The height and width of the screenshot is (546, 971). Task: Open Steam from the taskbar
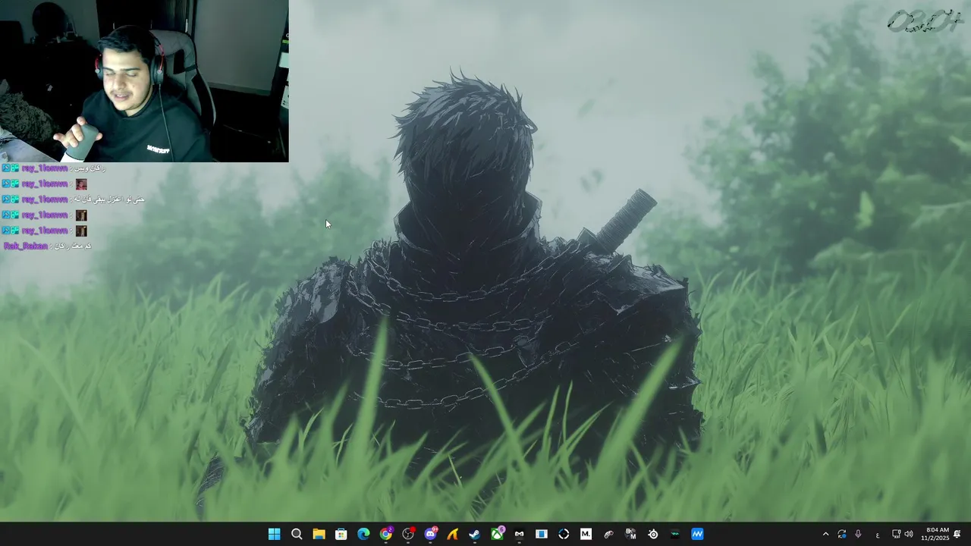[474, 534]
